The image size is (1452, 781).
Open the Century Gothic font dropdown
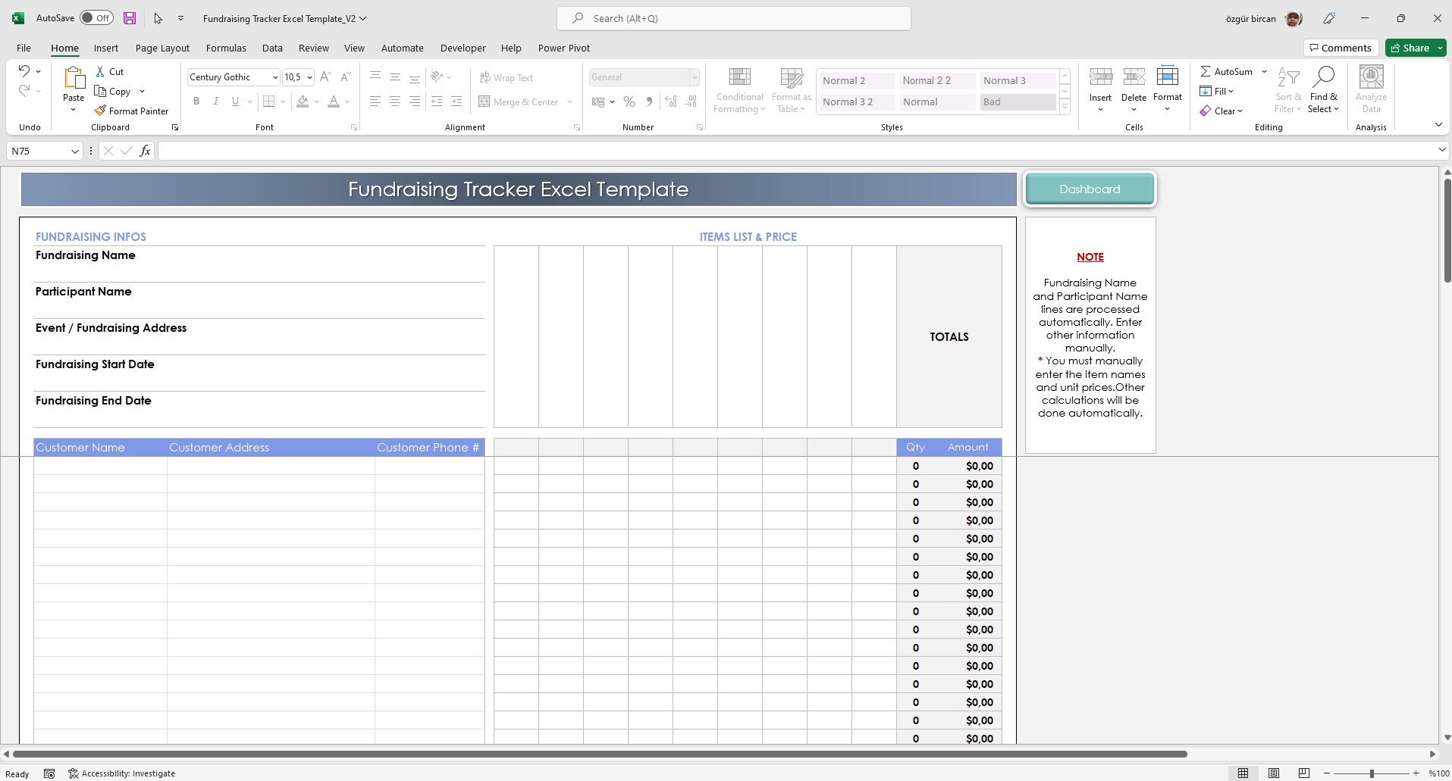274,77
